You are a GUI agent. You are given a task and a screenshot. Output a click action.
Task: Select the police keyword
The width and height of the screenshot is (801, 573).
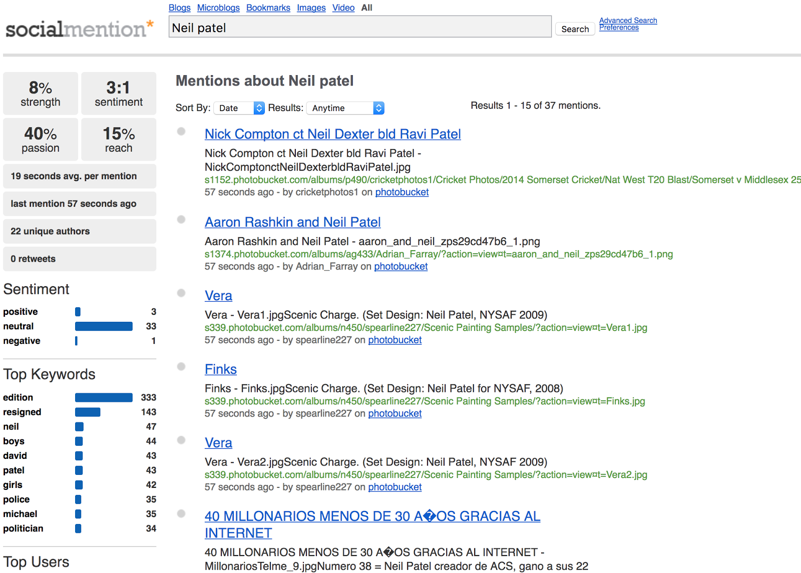[17, 499]
